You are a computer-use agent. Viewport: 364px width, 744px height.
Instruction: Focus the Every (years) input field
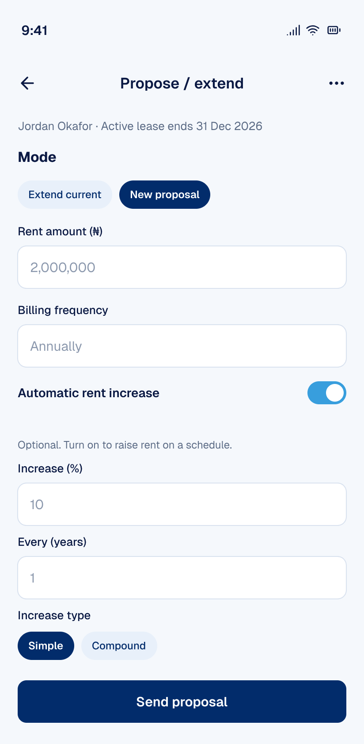[182, 578]
